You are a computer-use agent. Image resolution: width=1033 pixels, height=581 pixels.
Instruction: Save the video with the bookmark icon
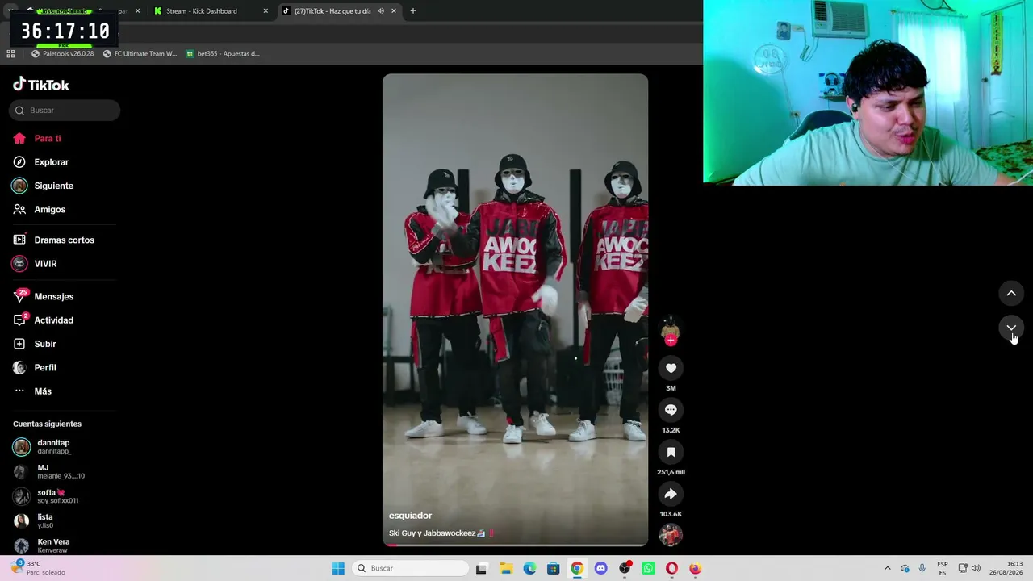671,452
